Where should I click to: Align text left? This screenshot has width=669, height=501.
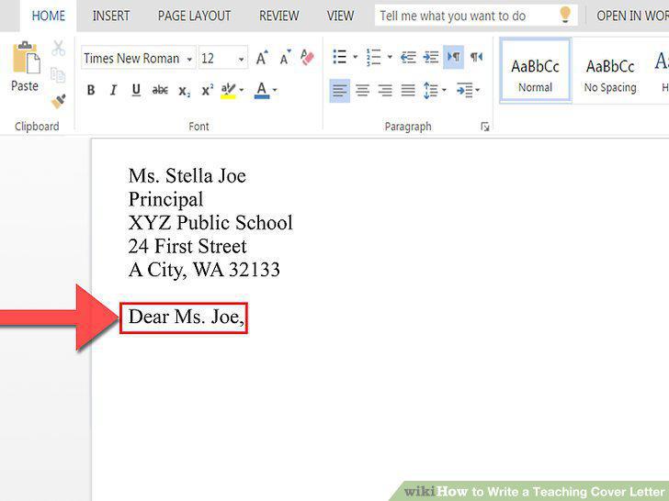pos(340,90)
